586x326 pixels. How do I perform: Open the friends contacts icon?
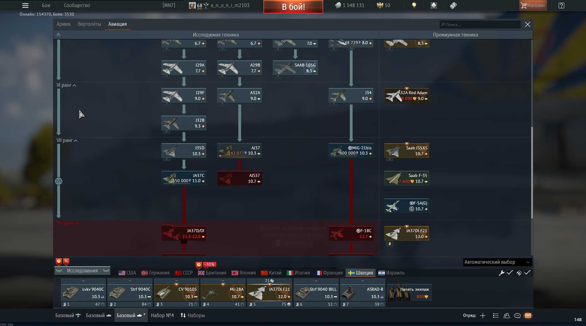(x=507, y=316)
